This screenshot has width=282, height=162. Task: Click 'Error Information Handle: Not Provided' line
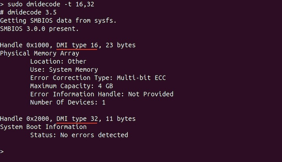pos(101,94)
